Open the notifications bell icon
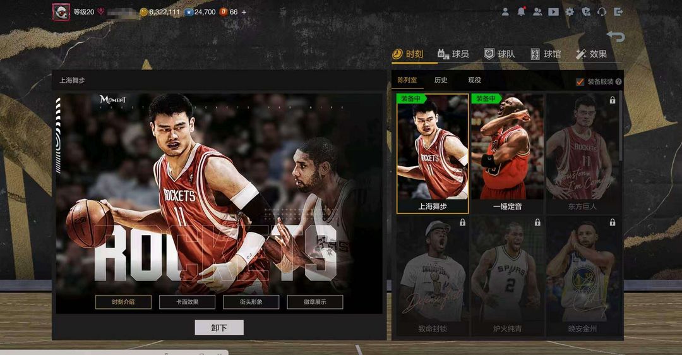Screen dimensions: 682x355 [521, 12]
